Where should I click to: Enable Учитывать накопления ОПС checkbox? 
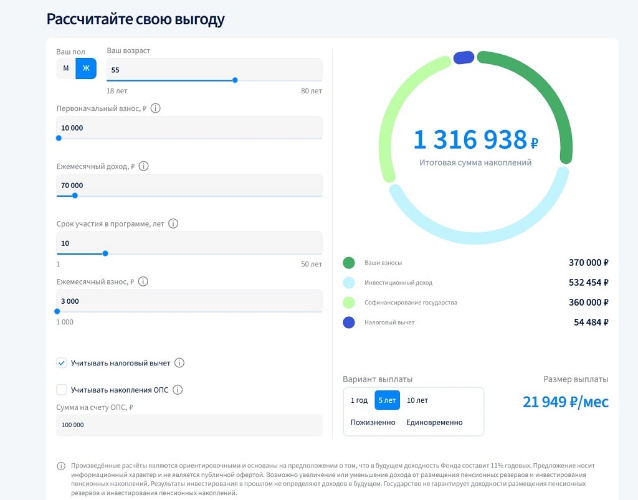[62, 390]
